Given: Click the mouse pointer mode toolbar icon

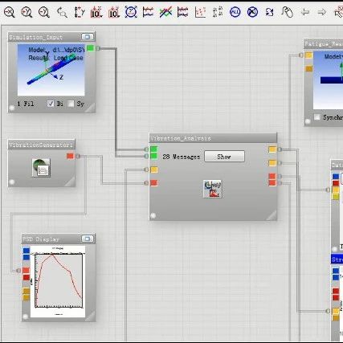Looking at the screenshot, I should click(x=288, y=12).
